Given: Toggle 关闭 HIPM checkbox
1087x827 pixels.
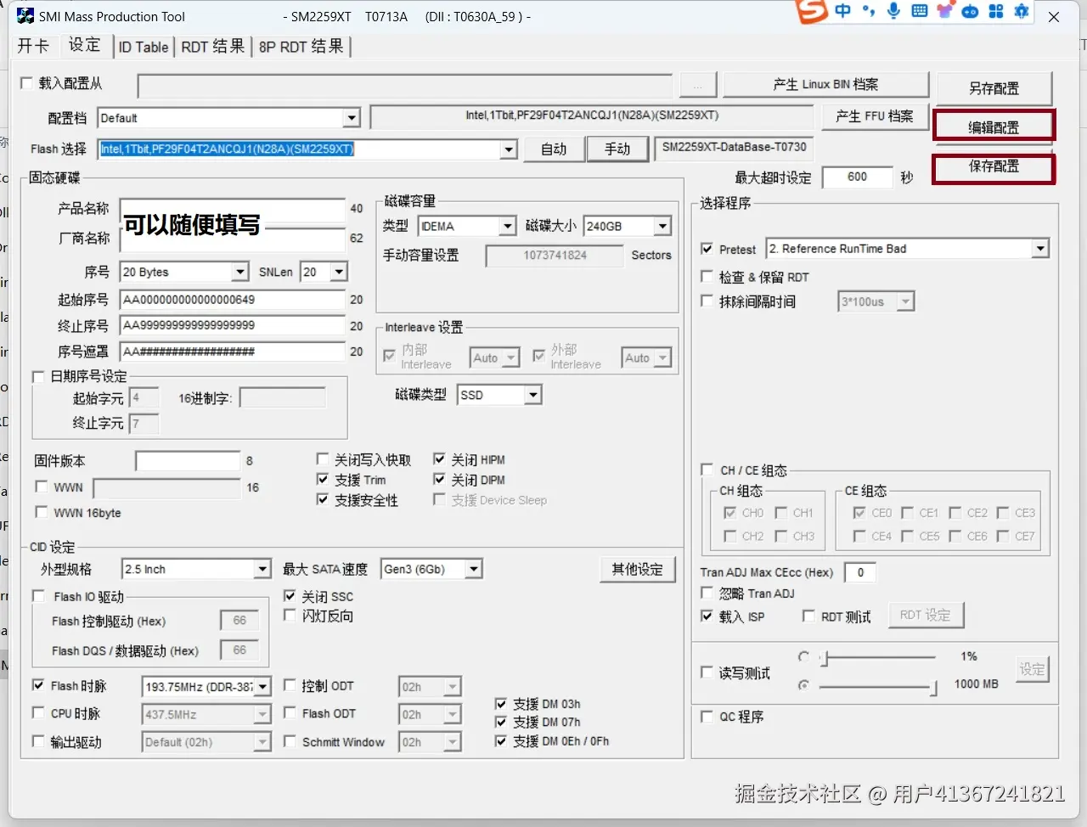Looking at the screenshot, I should (x=439, y=459).
